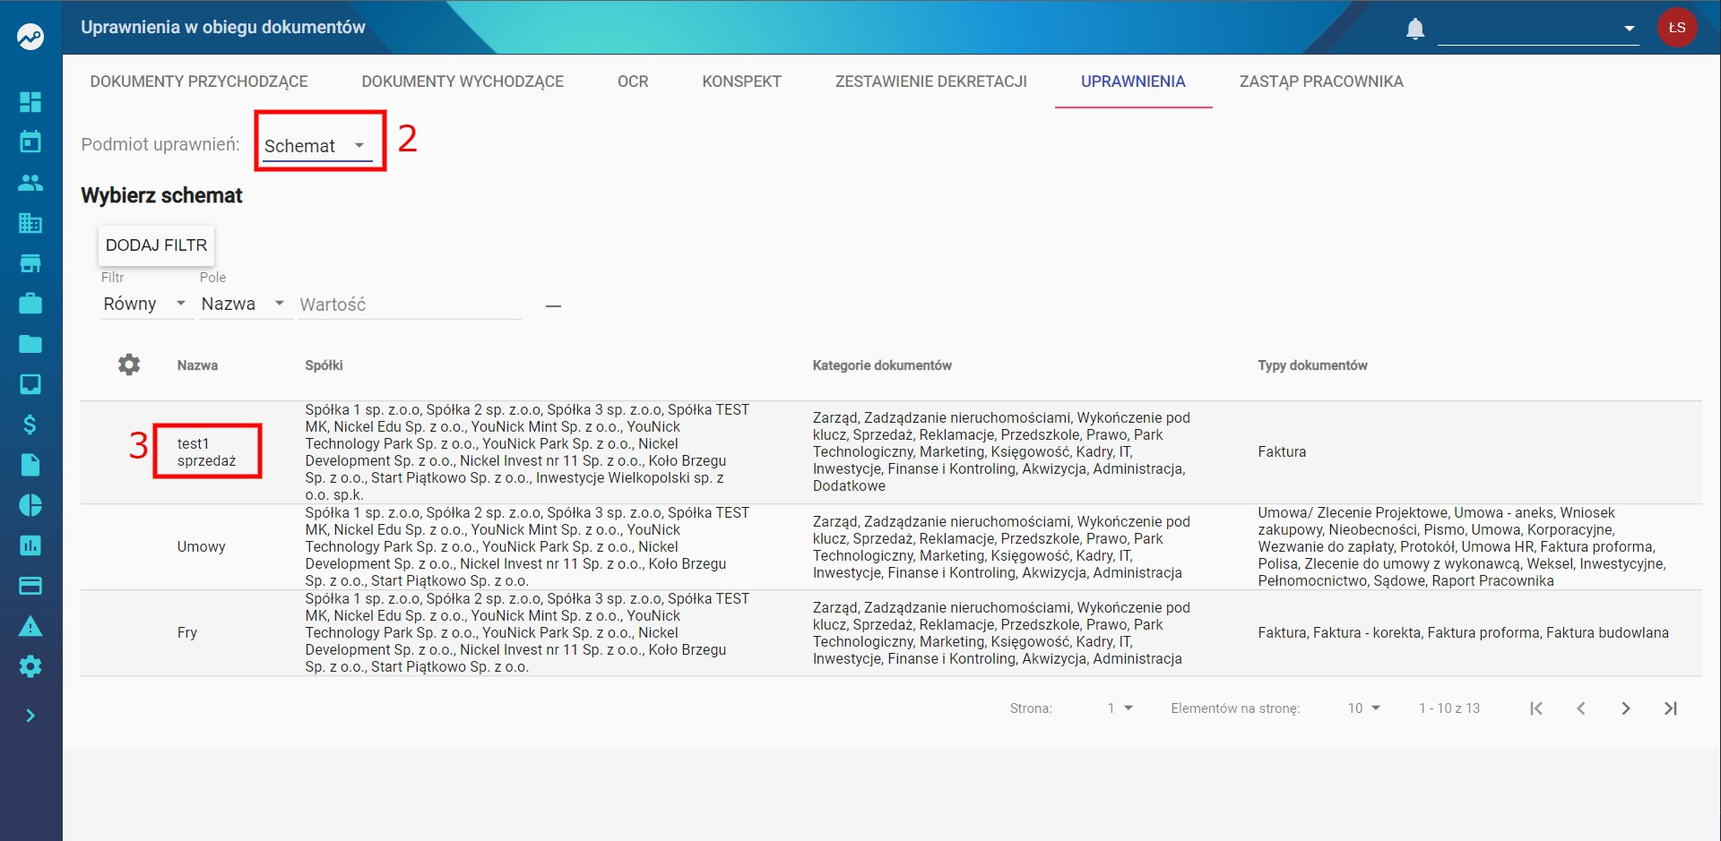Open the notifications bell icon
Image resolution: width=1721 pixels, height=841 pixels.
point(1415,29)
